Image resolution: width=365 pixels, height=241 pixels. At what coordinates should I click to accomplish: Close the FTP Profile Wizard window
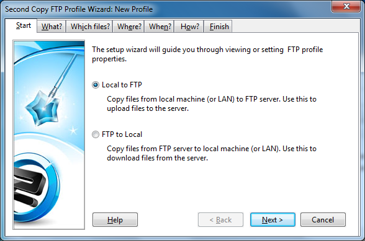(x=346, y=6)
